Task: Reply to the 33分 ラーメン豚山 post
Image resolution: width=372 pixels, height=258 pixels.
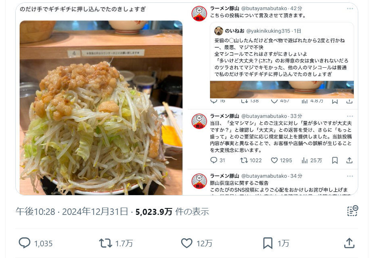Action: [x=214, y=160]
